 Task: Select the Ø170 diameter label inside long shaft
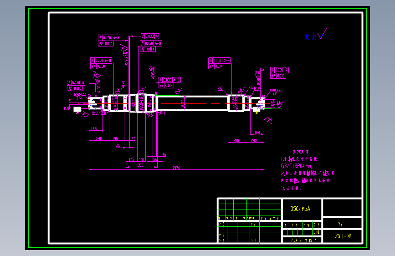click(183, 103)
